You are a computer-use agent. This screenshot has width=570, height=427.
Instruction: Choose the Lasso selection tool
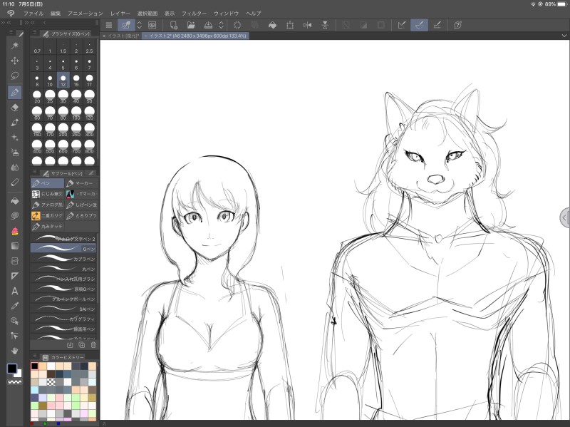click(15, 76)
